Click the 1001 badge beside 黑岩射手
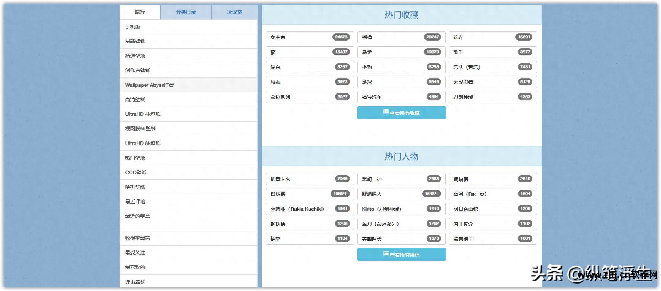 (x=525, y=239)
